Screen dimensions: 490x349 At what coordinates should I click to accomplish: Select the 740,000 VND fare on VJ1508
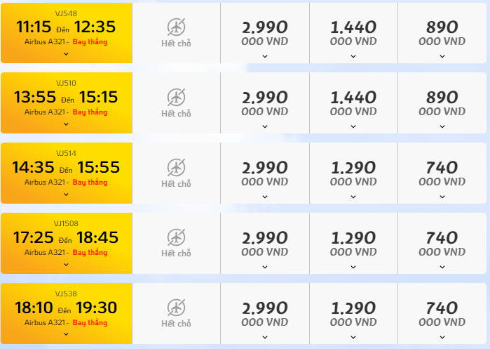(x=442, y=243)
